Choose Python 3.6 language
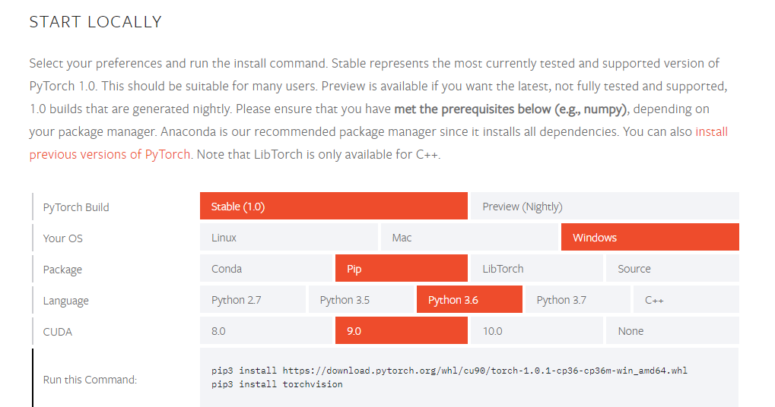775x407 pixels. click(469, 300)
